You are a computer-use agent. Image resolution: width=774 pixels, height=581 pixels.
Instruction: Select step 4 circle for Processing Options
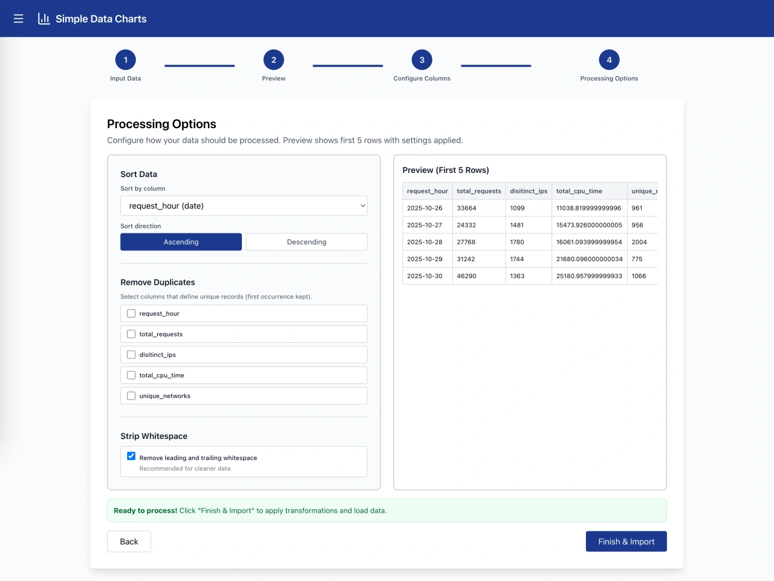[x=609, y=60]
